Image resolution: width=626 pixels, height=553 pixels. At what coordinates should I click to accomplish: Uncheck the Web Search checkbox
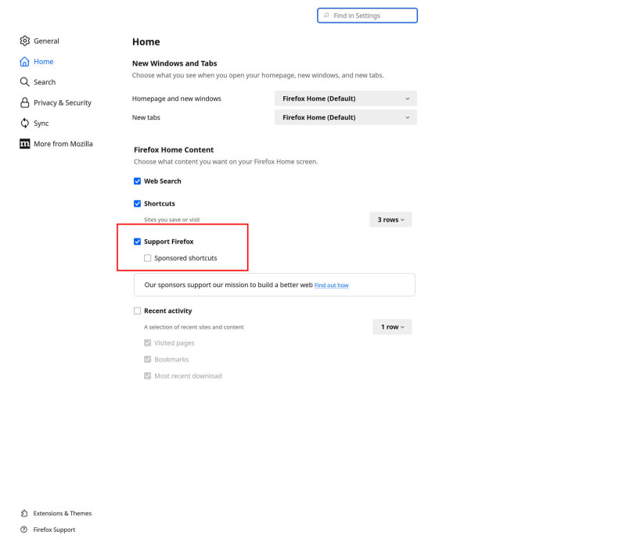click(x=138, y=181)
